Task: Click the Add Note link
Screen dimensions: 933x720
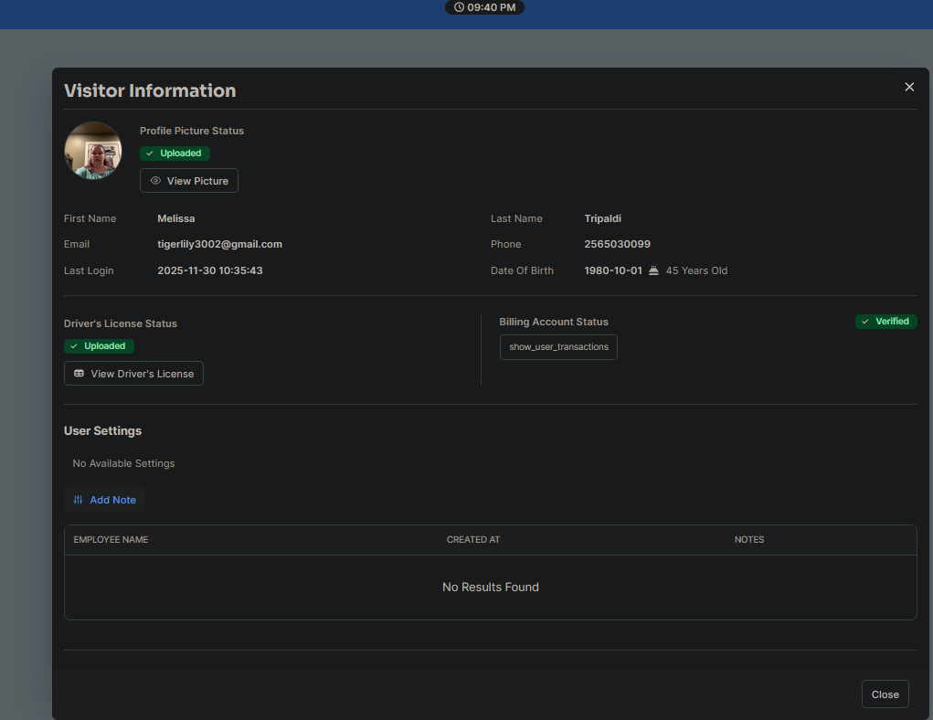Action: tap(112, 500)
